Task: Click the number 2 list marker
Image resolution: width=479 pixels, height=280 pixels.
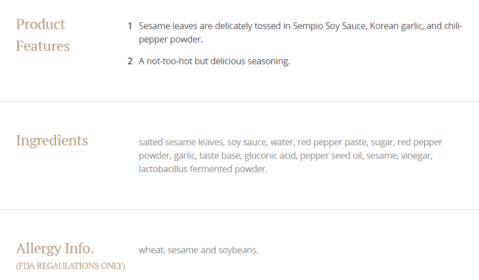Action: pos(130,61)
